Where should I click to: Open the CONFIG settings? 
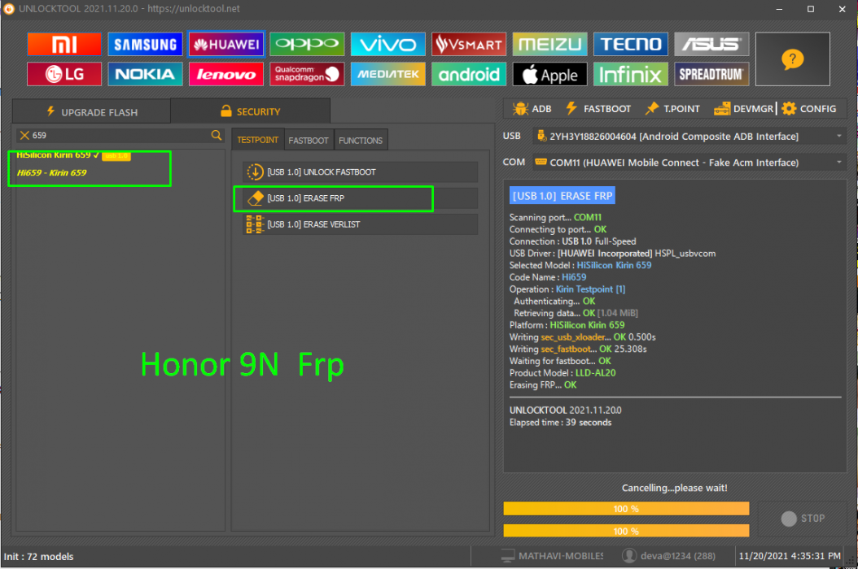point(809,109)
